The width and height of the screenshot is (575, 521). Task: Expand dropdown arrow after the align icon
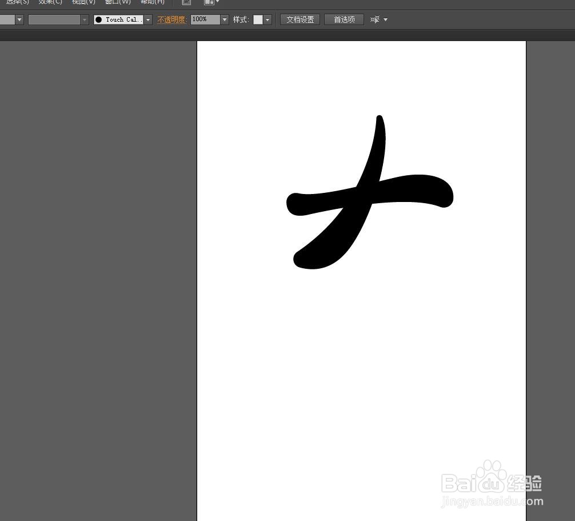pyautogui.click(x=385, y=20)
